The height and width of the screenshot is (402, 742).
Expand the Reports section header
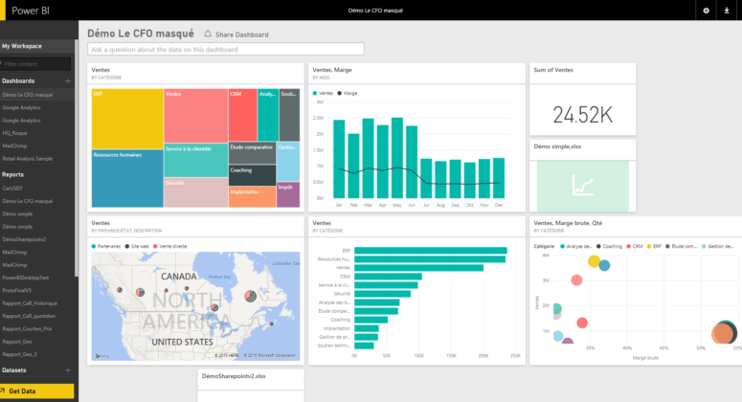pyautogui.click(x=12, y=174)
